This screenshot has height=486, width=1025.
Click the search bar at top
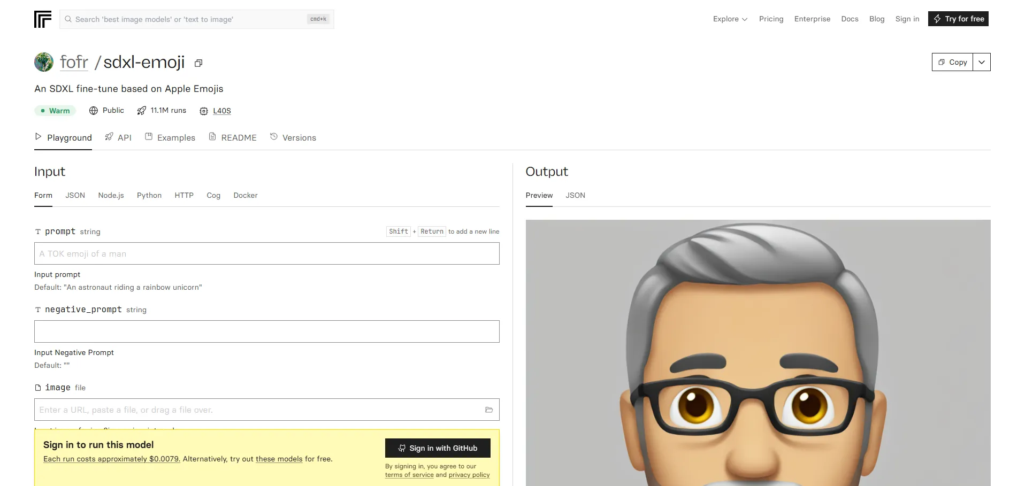click(x=196, y=19)
